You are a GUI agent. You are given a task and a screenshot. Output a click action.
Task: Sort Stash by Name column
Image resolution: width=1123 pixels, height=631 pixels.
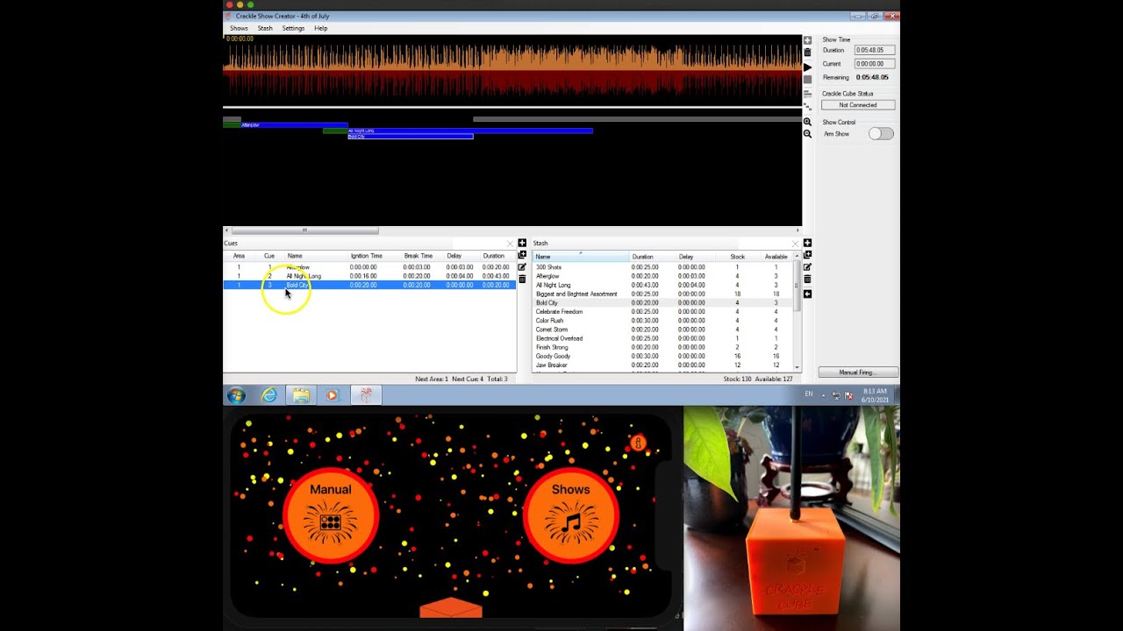coord(580,257)
